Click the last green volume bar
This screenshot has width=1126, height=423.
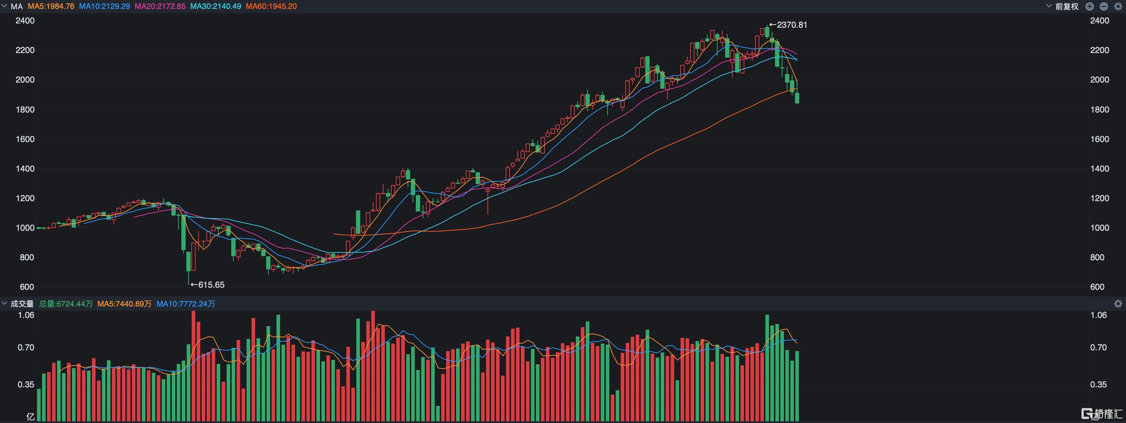(797, 386)
